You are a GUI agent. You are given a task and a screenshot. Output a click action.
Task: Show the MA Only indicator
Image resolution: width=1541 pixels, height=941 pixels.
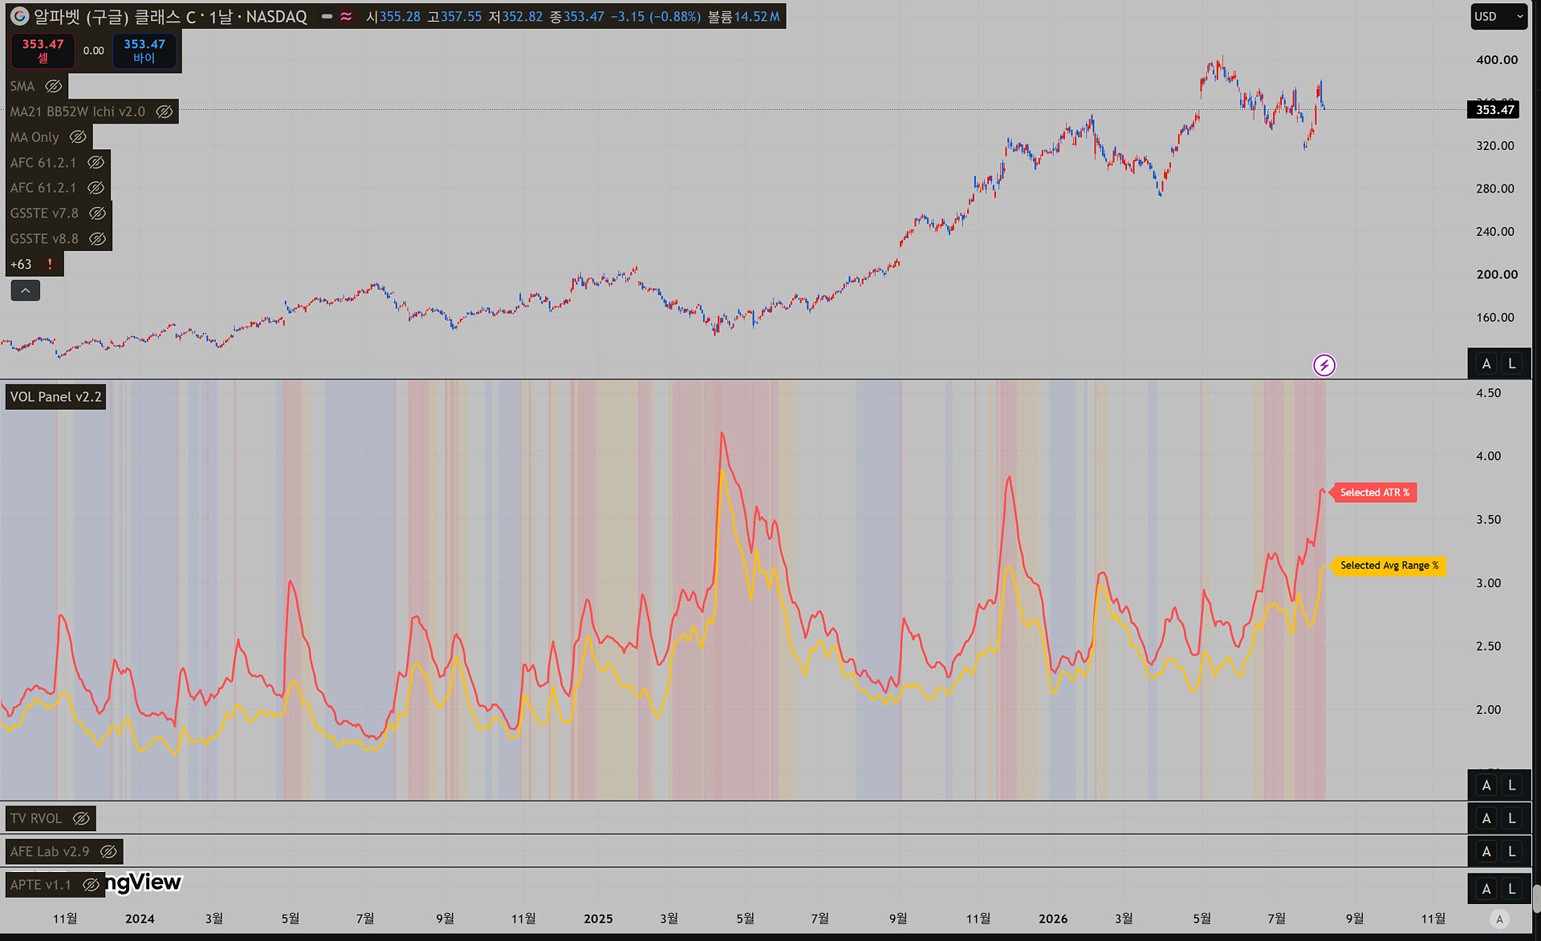pos(78,137)
